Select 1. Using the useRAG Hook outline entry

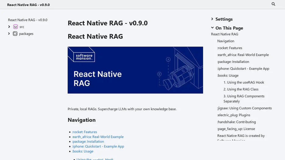(x=244, y=82)
